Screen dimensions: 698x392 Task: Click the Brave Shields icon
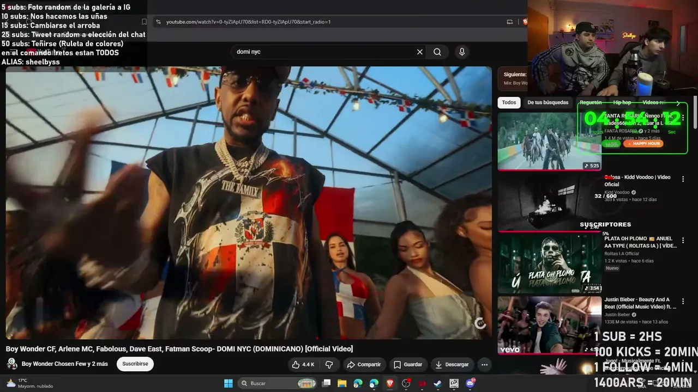click(525, 22)
